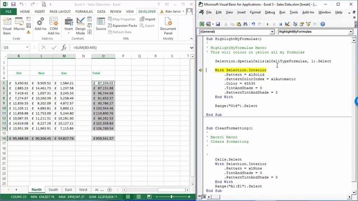Click zoom in plus button
The image size is (358, 201).
click(x=189, y=197)
